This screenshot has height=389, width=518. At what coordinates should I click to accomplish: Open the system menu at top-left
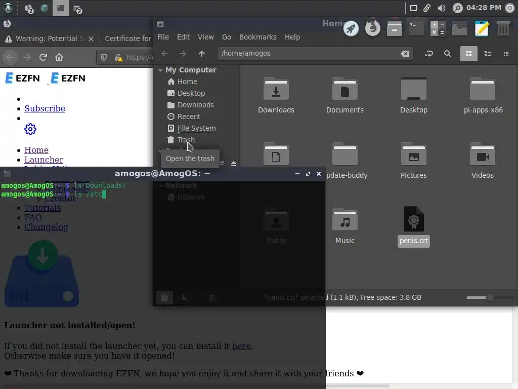[x=8, y=8]
